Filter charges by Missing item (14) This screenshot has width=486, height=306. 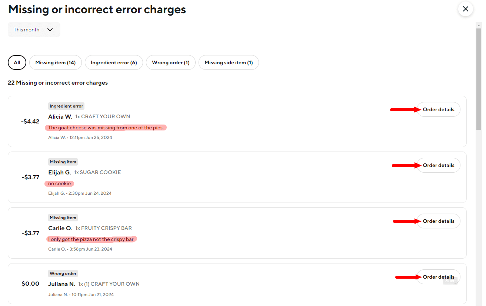[55, 62]
